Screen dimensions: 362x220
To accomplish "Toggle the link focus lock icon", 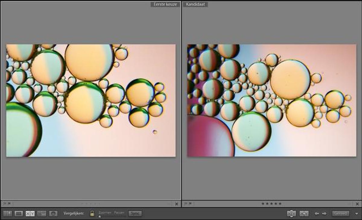I will [x=92, y=213].
